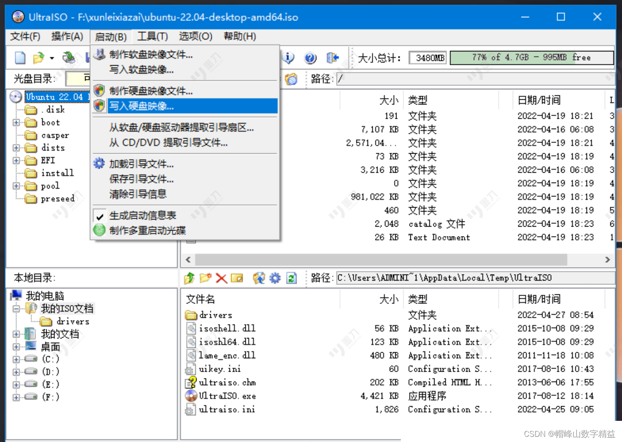Click the image list horizontal scrollbar right arrow

click(x=607, y=259)
